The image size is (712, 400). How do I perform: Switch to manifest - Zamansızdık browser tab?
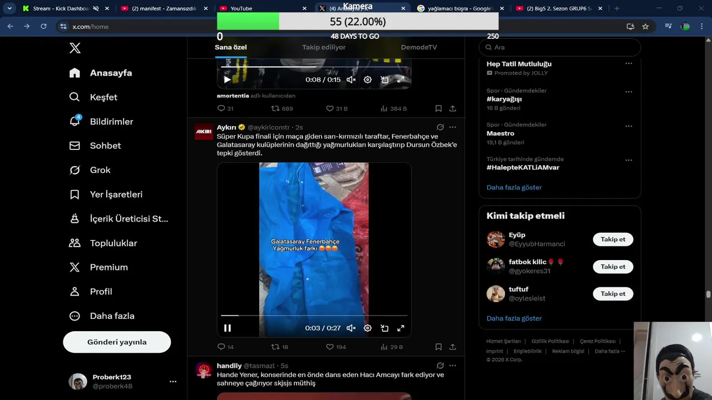point(165,8)
